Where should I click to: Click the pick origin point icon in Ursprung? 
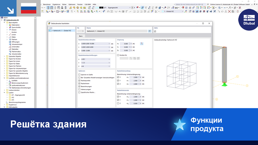point(142,44)
